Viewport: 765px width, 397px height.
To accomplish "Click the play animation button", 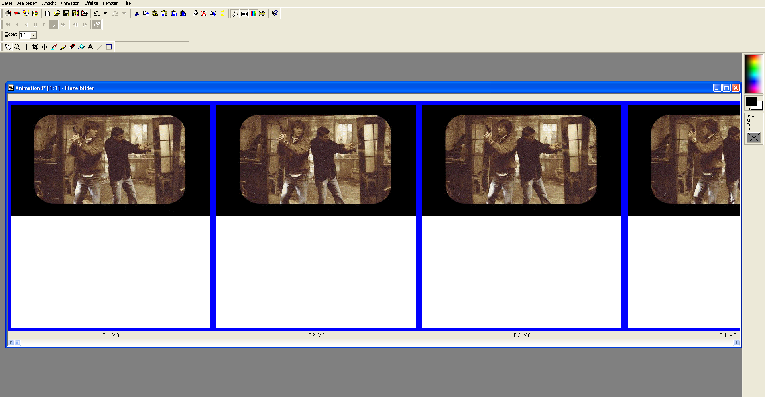I will (54, 25).
